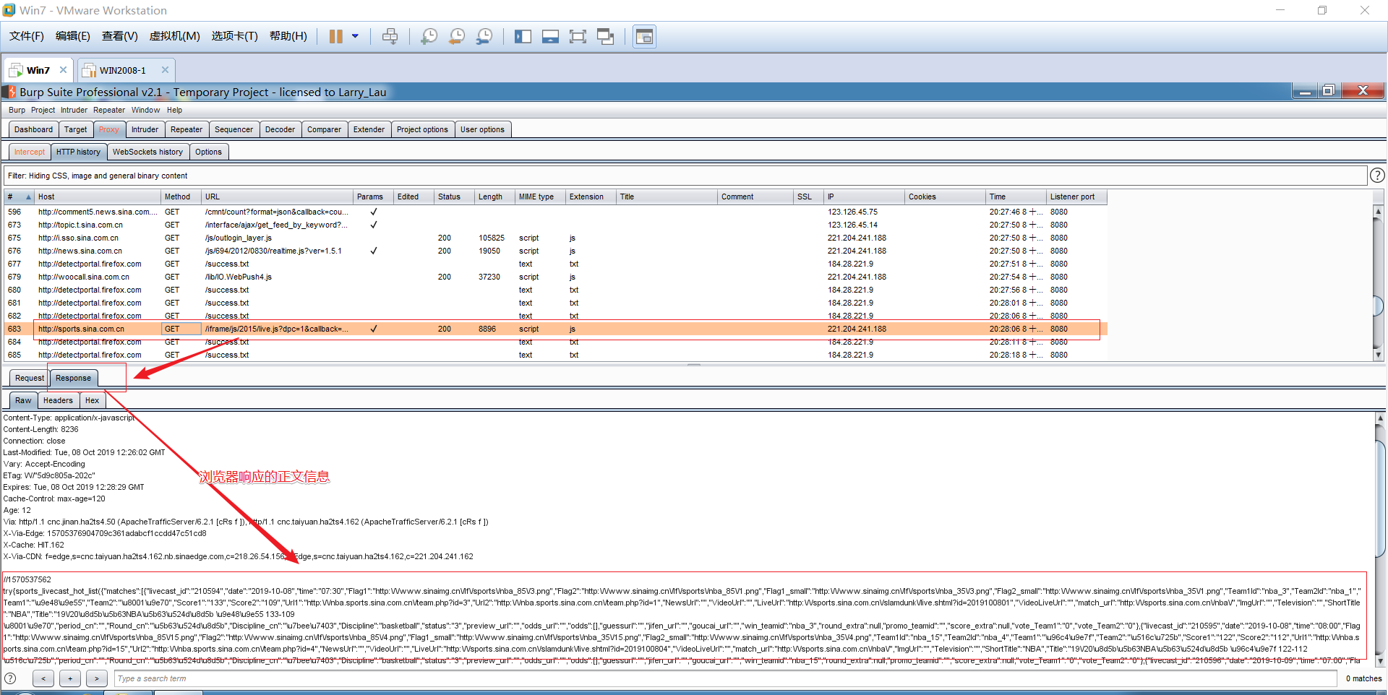Open the Comparer tab
The height and width of the screenshot is (695, 1388).
click(324, 129)
